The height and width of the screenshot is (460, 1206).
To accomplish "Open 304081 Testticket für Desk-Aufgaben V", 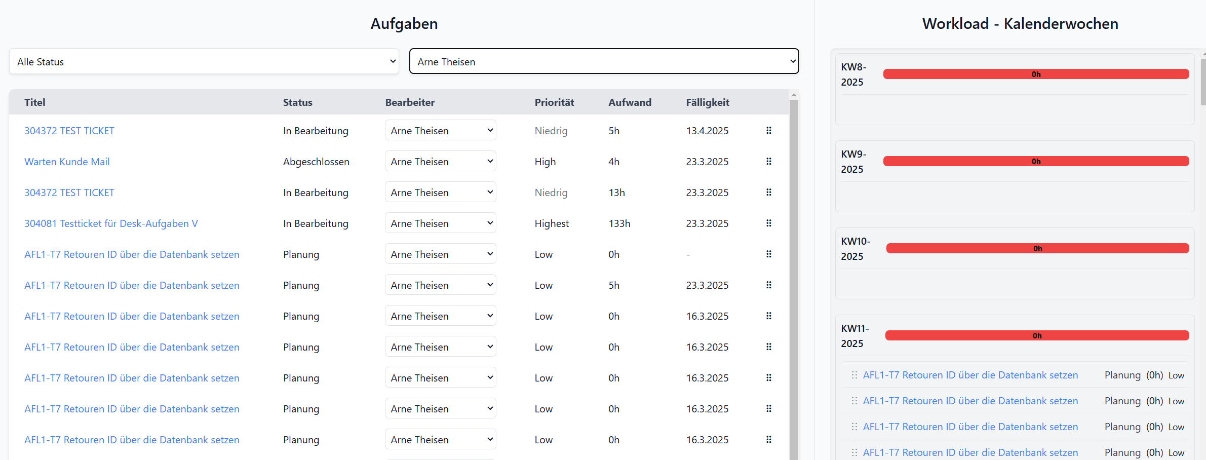I will pyautogui.click(x=111, y=223).
